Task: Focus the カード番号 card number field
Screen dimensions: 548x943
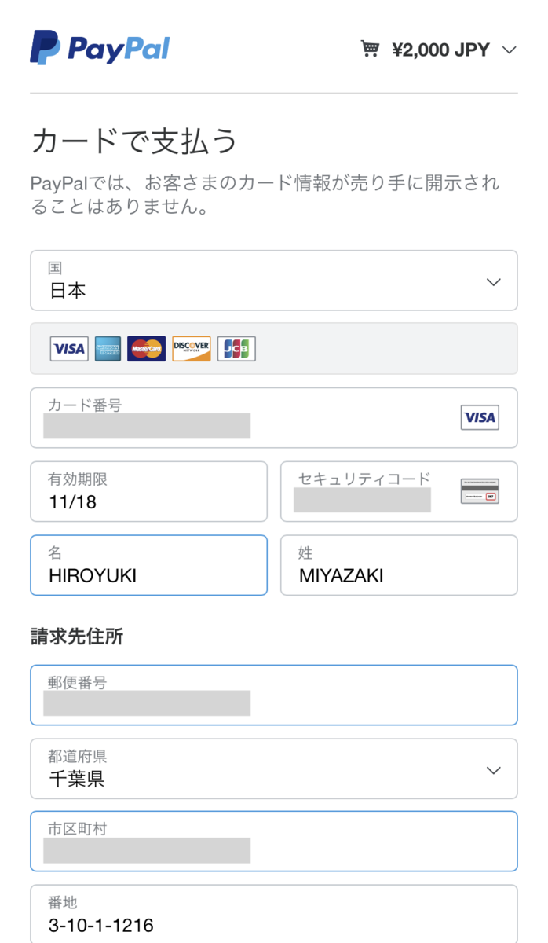Action: point(274,417)
